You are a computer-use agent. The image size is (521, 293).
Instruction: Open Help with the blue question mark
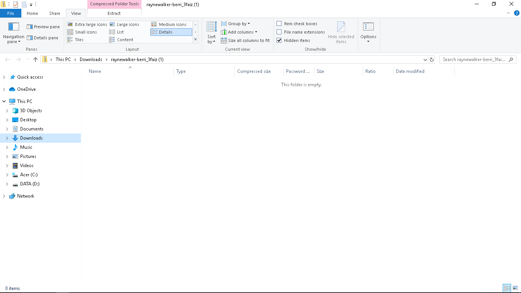tap(517, 13)
